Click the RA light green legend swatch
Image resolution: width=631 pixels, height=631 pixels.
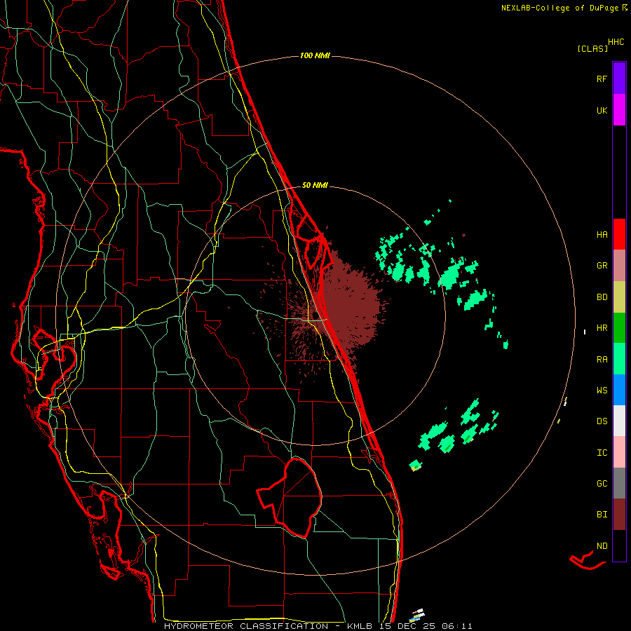tap(619, 359)
